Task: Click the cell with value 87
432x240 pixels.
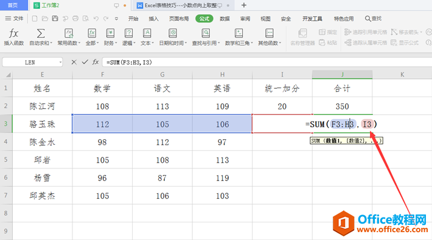Action: coord(162,178)
